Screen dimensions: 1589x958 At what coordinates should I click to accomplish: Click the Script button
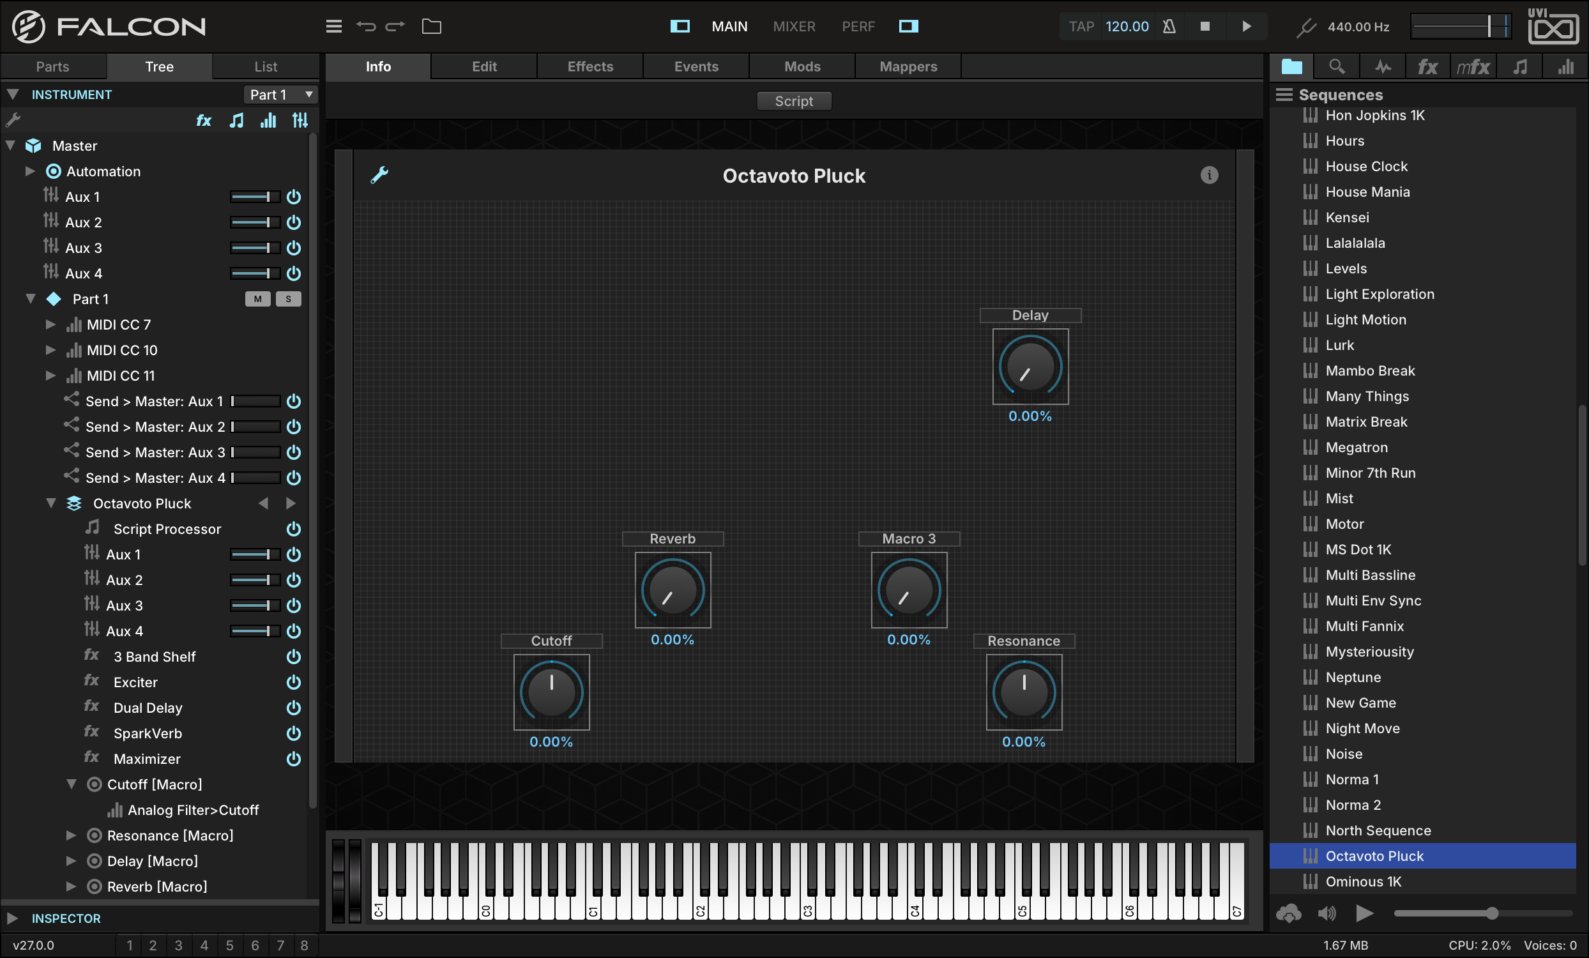pos(794,101)
